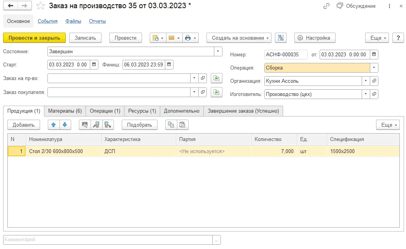
Task: Move row down with blue arrow
Action: point(65,125)
